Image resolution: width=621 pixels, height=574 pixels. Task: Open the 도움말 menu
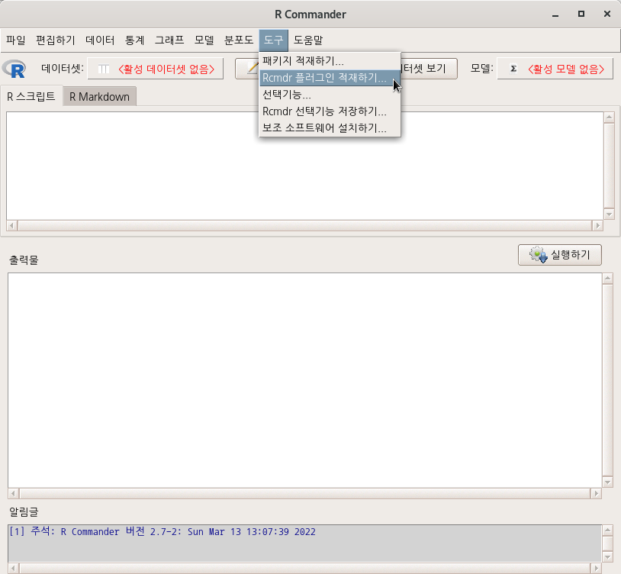point(308,40)
